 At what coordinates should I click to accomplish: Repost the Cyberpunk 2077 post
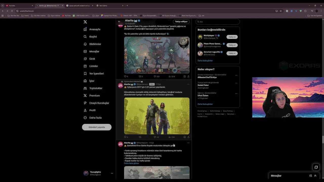(x=140, y=137)
